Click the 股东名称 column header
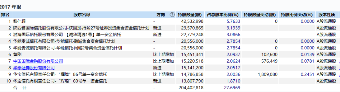Image resolution: width=340 pixels, height=92 pixels. click(x=82, y=15)
